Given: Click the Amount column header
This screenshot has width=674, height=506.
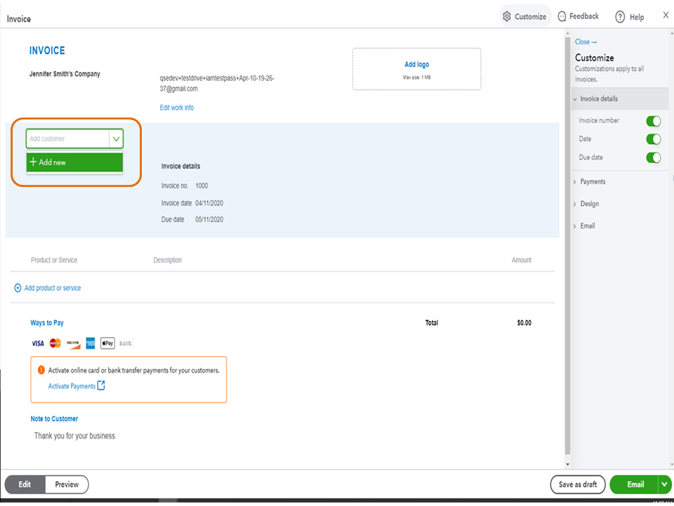Looking at the screenshot, I should click(x=522, y=260).
